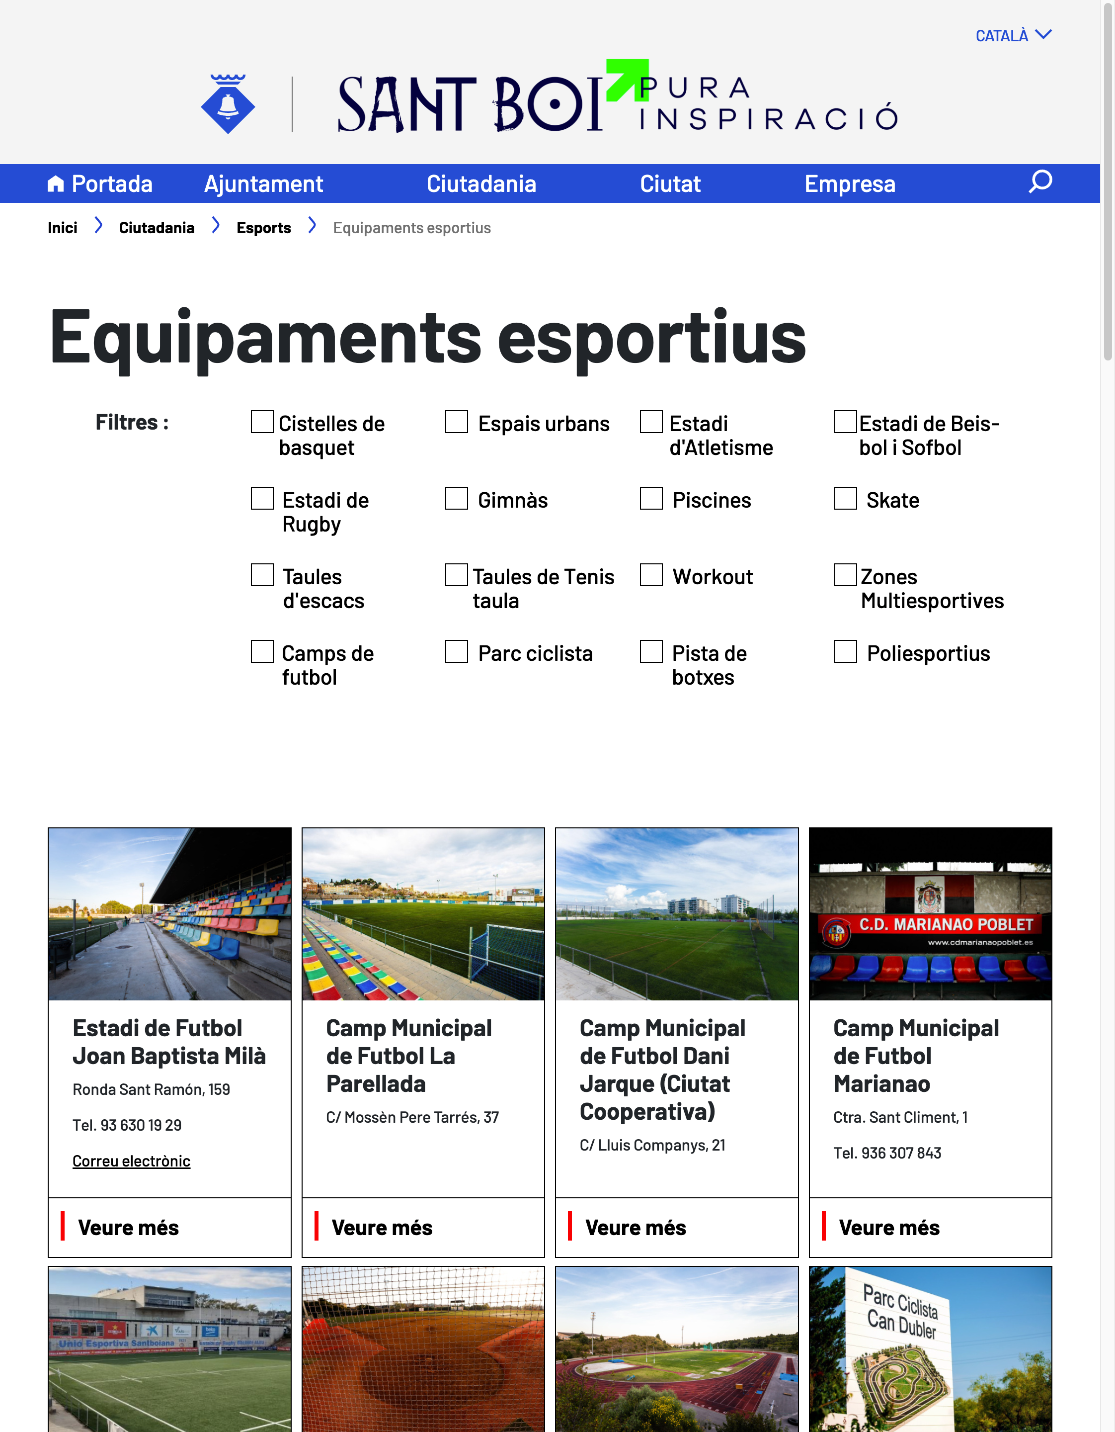Image resolution: width=1115 pixels, height=1432 pixels.
Task: Click the breadcrumb chevron after Inici
Action: pos(98,226)
